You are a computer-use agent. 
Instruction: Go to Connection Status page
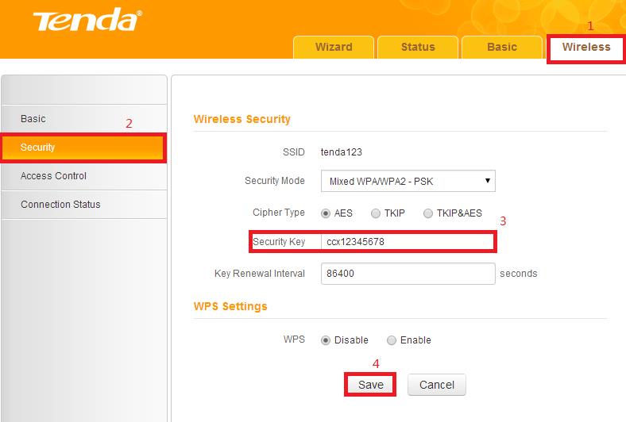60,205
